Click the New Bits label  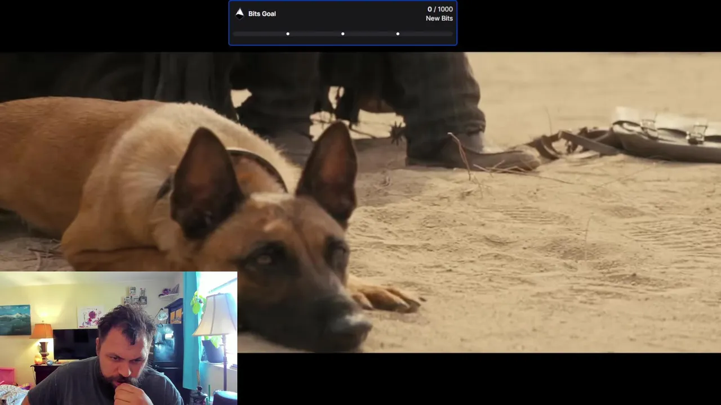coord(439,19)
